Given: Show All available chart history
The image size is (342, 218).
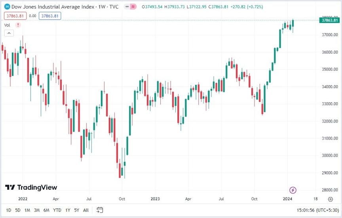Looking at the screenshot, I should (86, 210).
